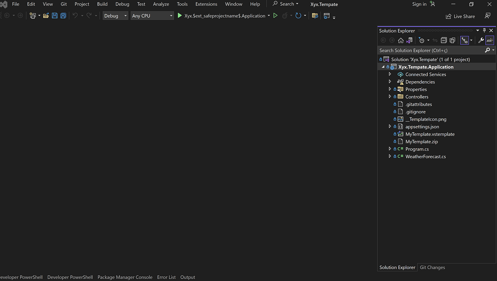This screenshot has width=497, height=281.
Task: Open Solution Explorer Properties with wrench icon
Action: (481, 40)
